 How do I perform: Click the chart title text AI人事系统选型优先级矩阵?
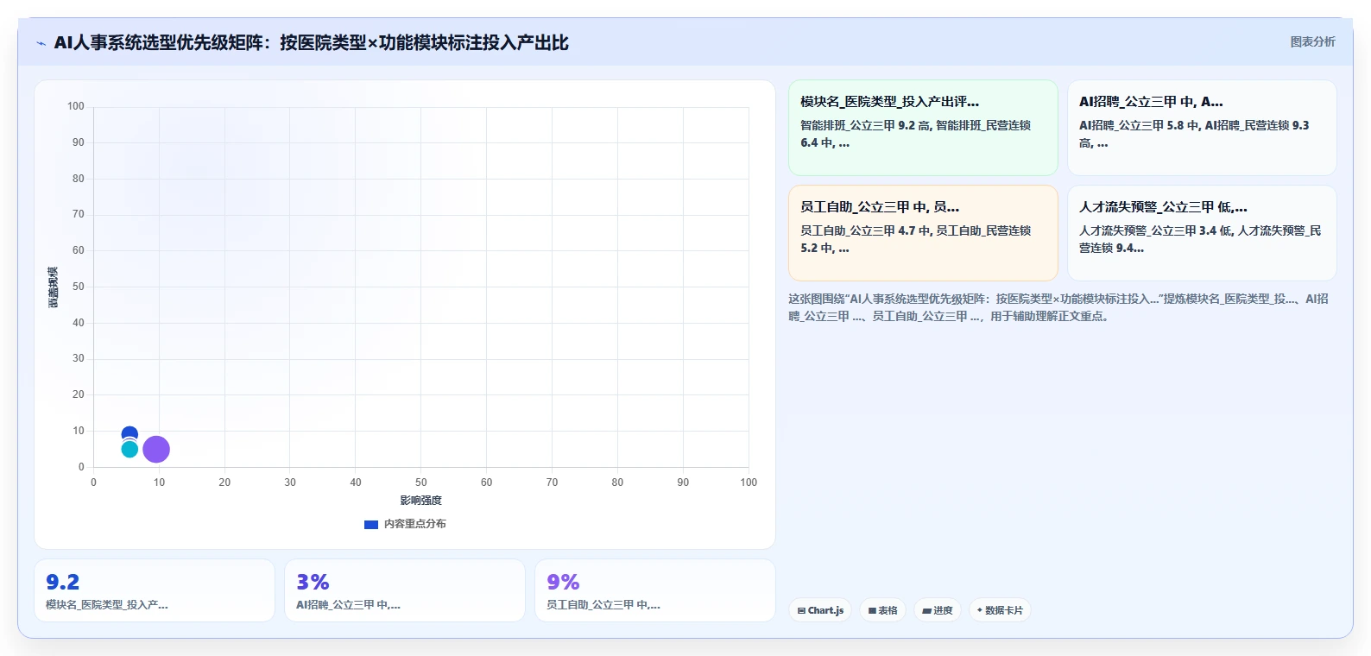(x=312, y=42)
